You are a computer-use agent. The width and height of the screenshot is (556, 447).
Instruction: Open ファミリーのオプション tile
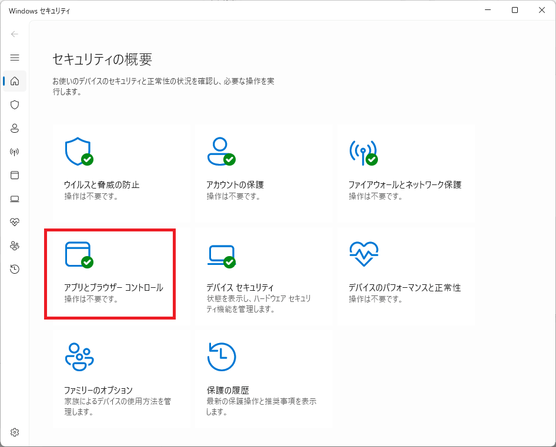click(x=120, y=378)
